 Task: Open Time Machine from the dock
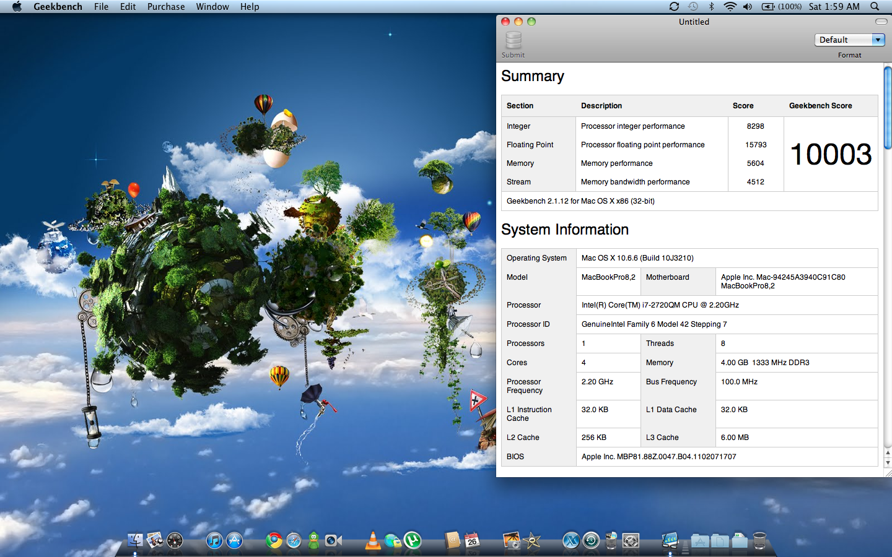pos(591,540)
